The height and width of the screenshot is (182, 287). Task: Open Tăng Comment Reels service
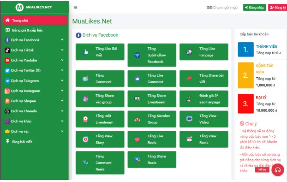[100, 163]
